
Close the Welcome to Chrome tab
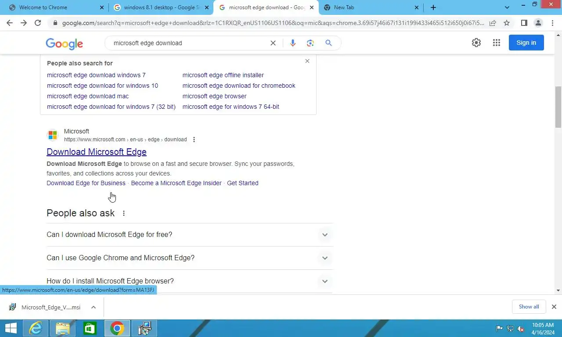(102, 7)
